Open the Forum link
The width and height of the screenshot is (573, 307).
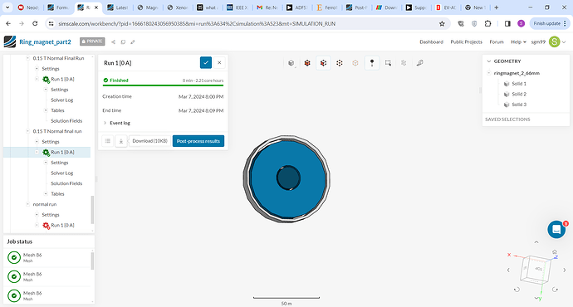tap(497, 42)
